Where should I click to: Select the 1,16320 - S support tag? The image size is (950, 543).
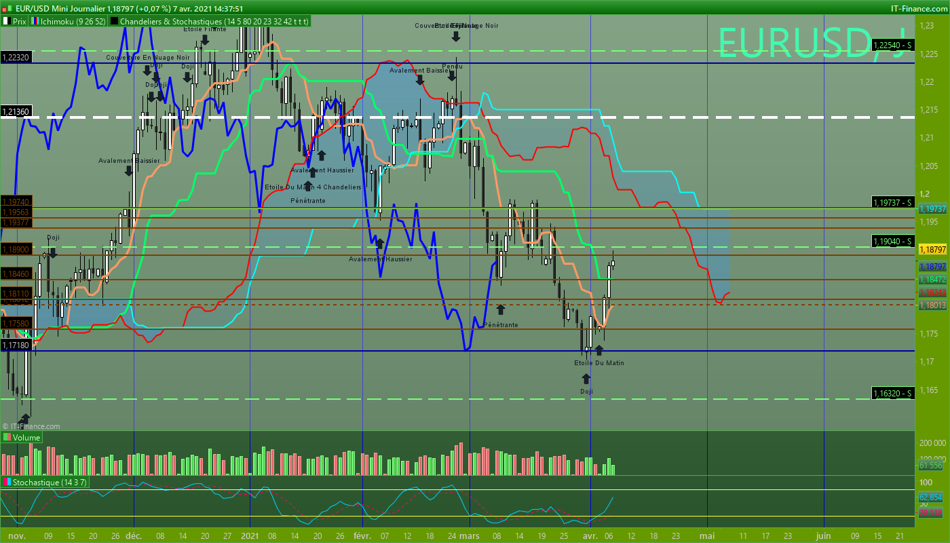[894, 393]
